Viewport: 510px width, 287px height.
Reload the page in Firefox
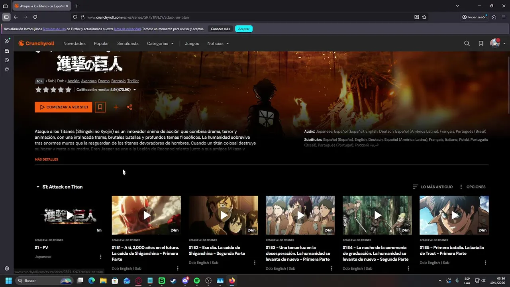tap(35, 17)
